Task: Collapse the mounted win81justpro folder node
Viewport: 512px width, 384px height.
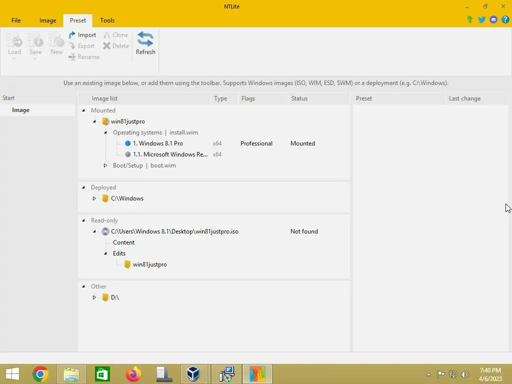Action: pyautogui.click(x=94, y=121)
